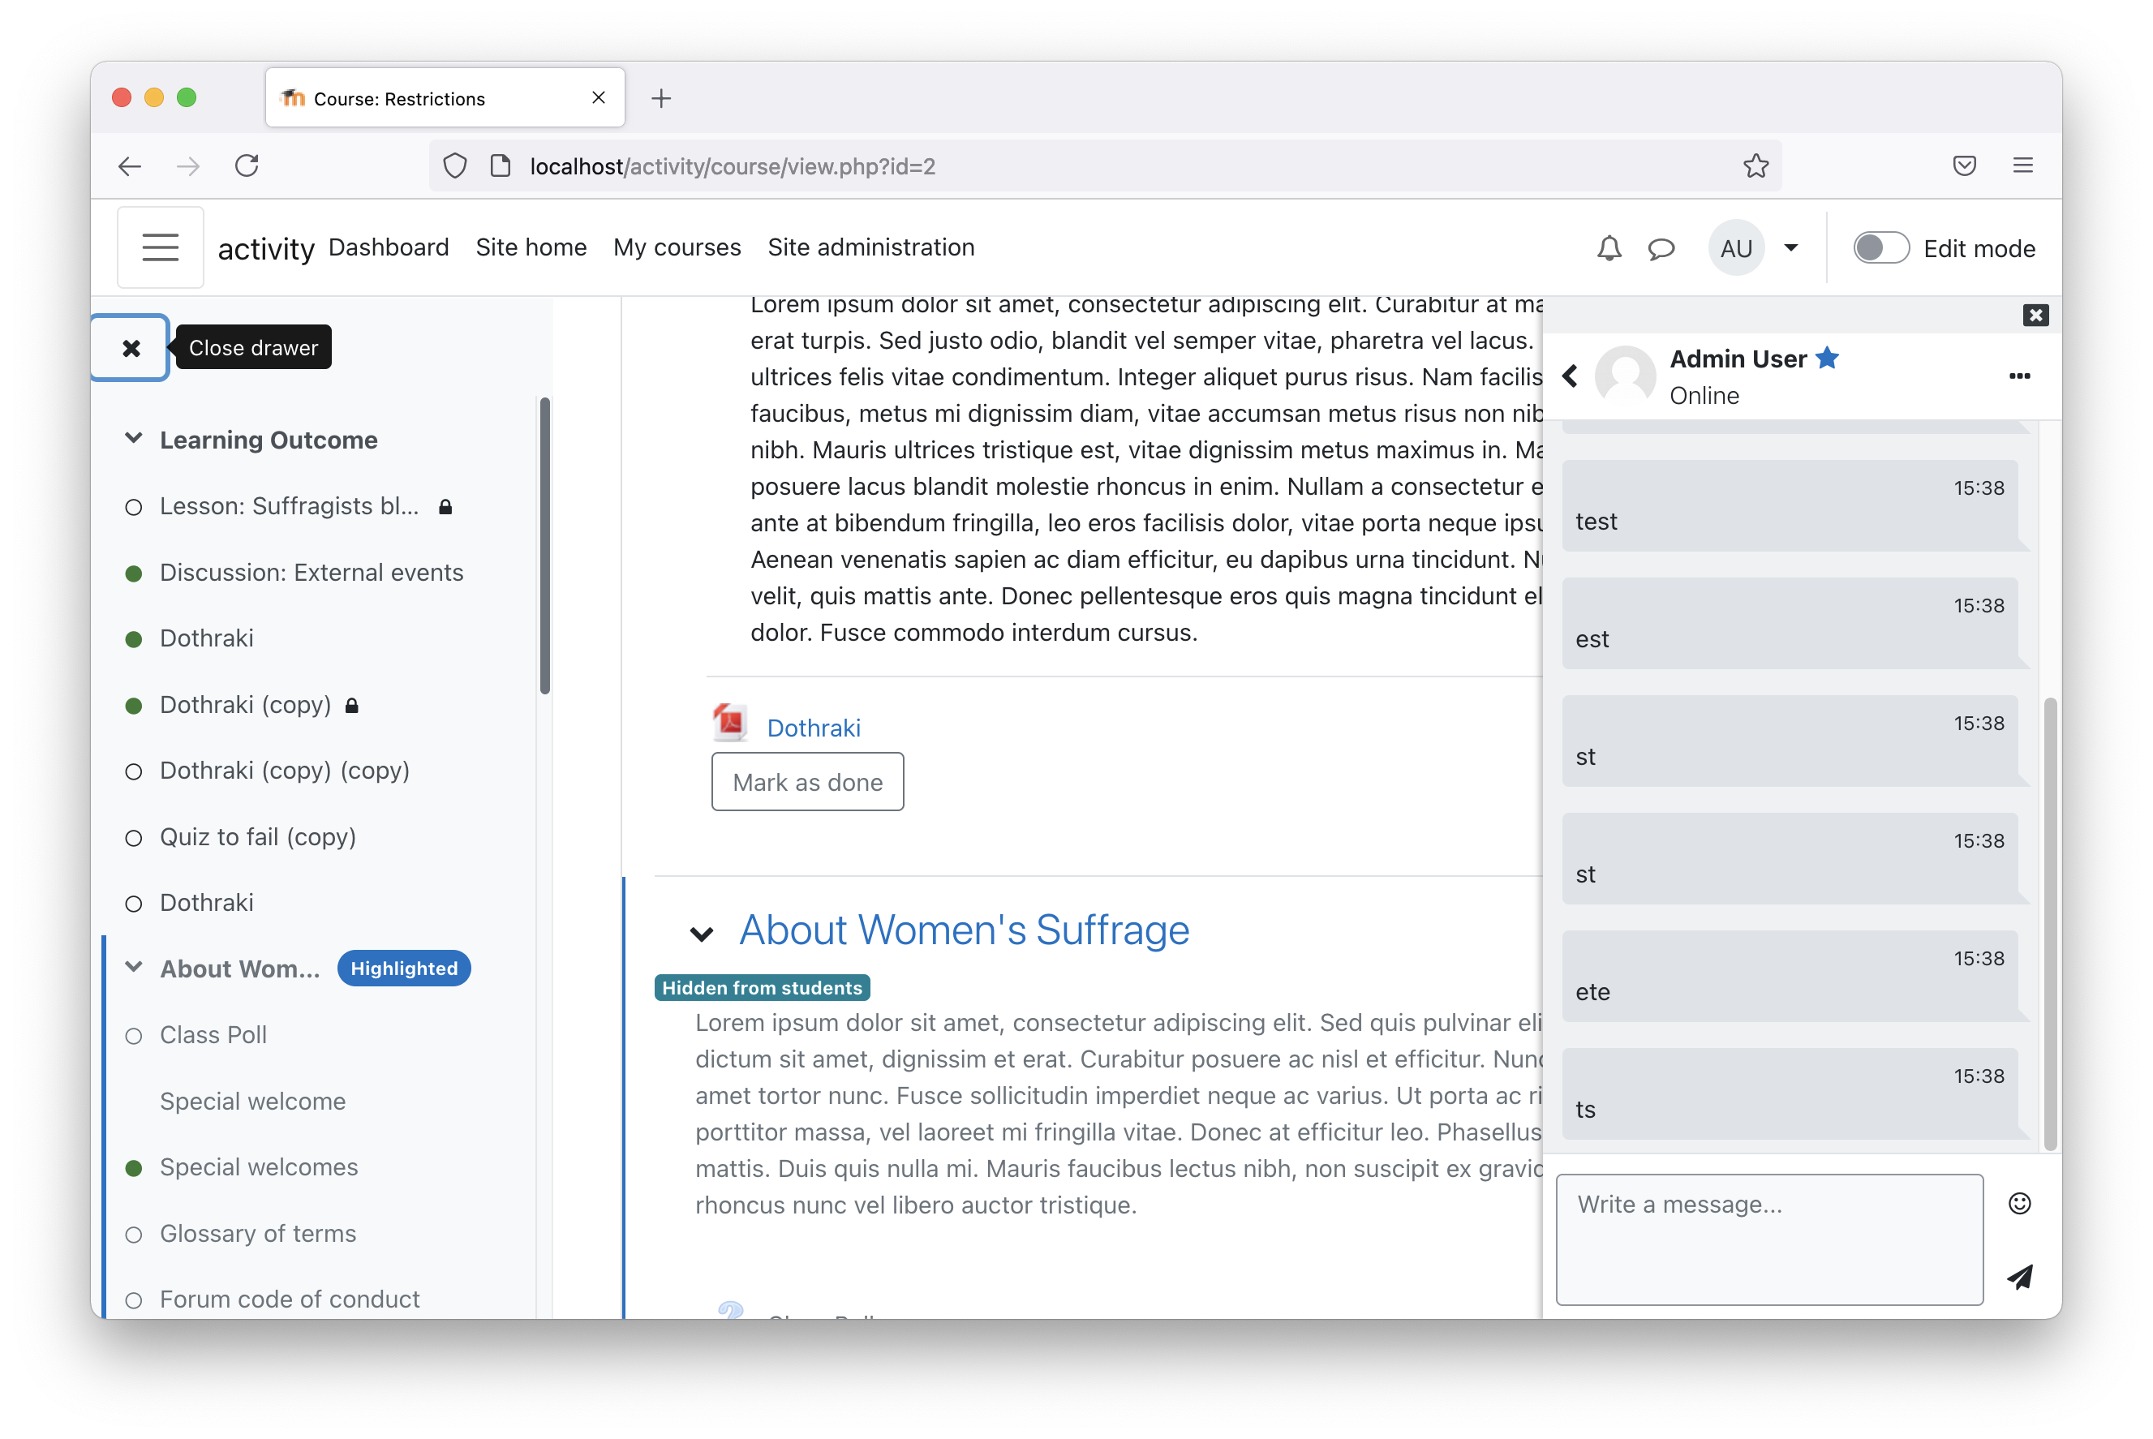Collapse the Learning Outcome section in index
The width and height of the screenshot is (2153, 1439).
[134, 439]
